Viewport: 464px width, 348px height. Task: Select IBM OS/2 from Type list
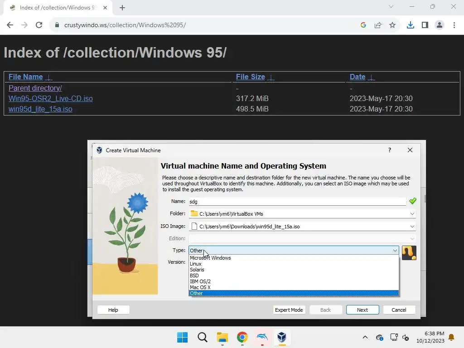294,282
